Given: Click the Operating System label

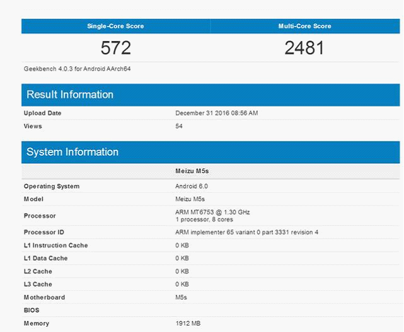Looking at the screenshot, I should pos(52,186).
